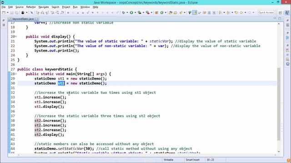
Task: Open the Navigate menu
Action: click(x=44, y=7)
